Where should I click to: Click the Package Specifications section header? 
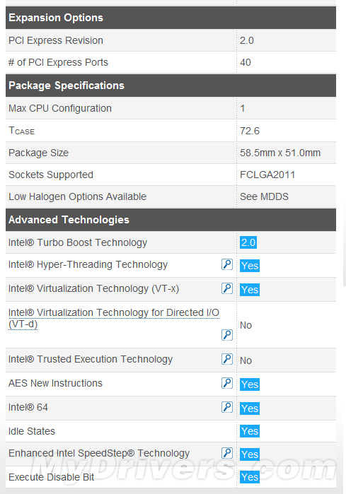pyautogui.click(x=171, y=86)
